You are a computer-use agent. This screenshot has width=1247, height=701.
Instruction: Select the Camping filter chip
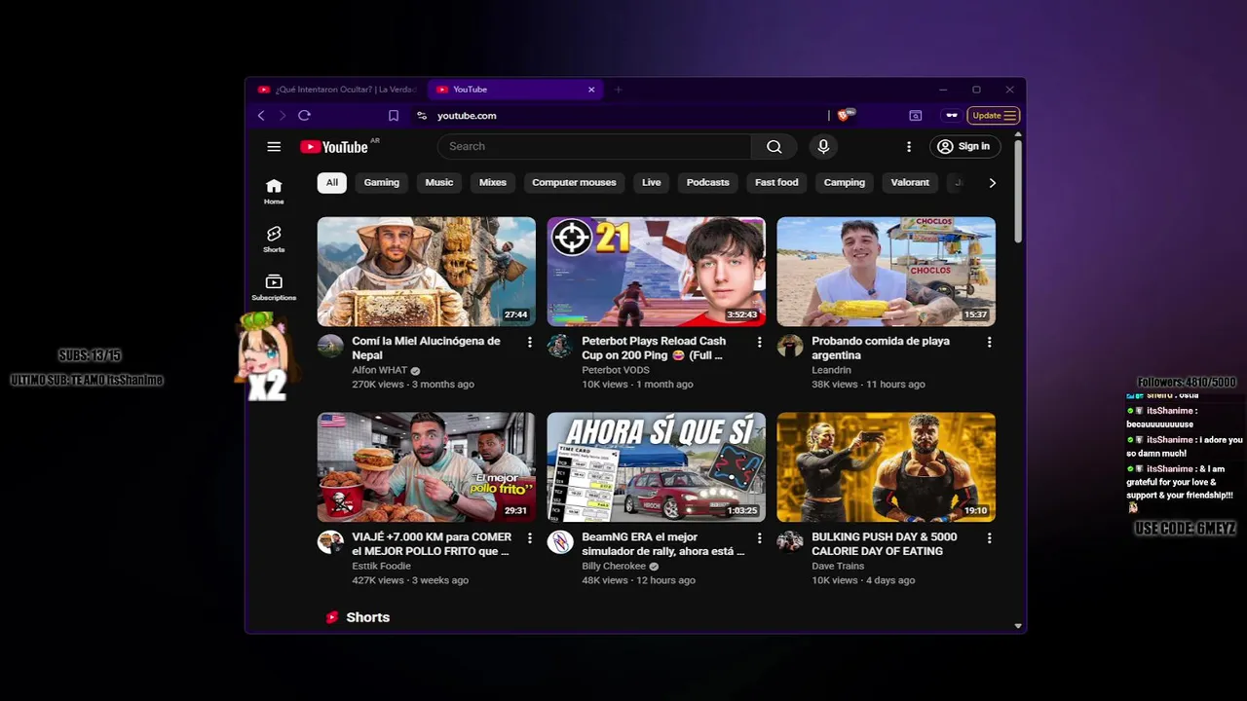pyautogui.click(x=845, y=182)
